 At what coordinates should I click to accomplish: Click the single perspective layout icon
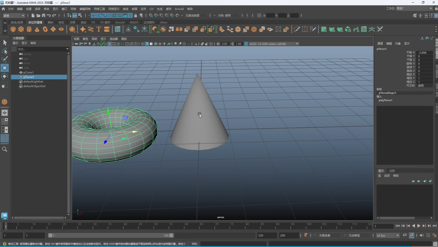click(5, 113)
